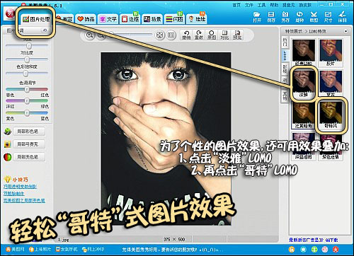Select the 影楼 vertical effects tab

tap(285, 69)
